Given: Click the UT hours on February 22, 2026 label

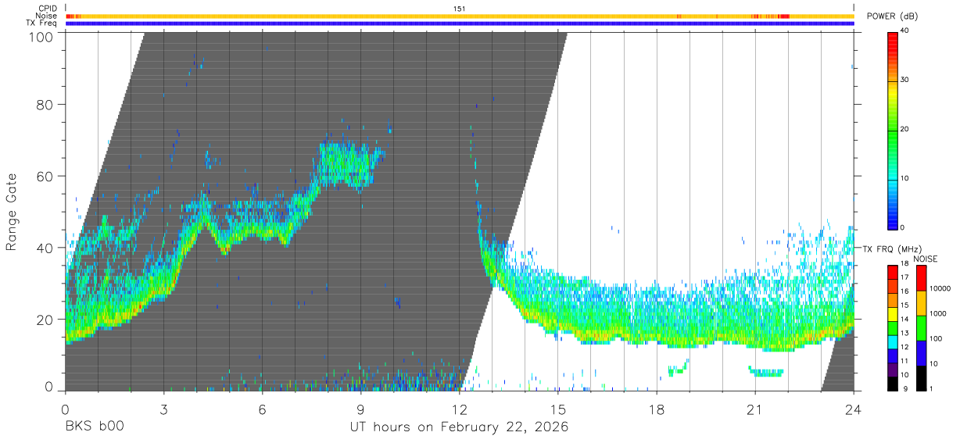Looking at the screenshot, I should 458,427.
